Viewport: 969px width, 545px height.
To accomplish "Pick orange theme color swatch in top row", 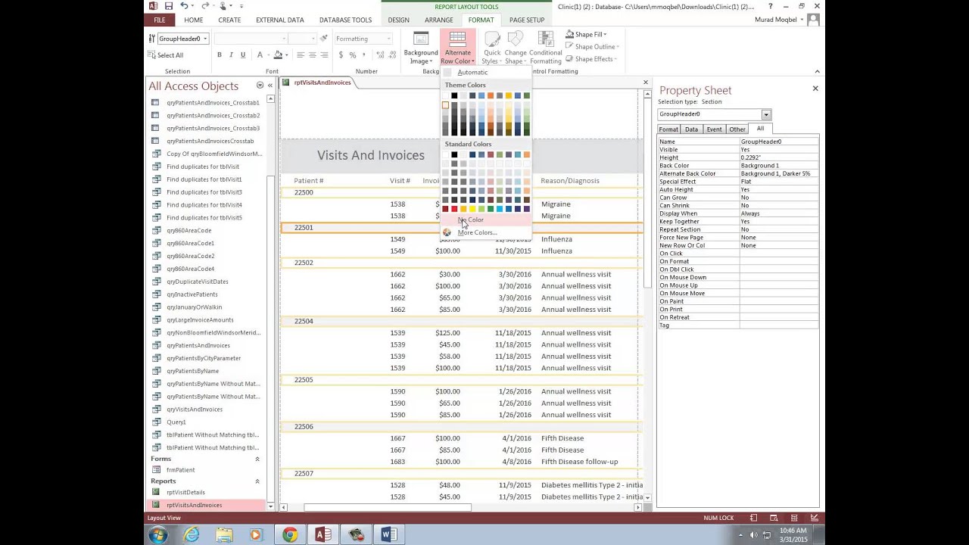I will pos(491,95).
